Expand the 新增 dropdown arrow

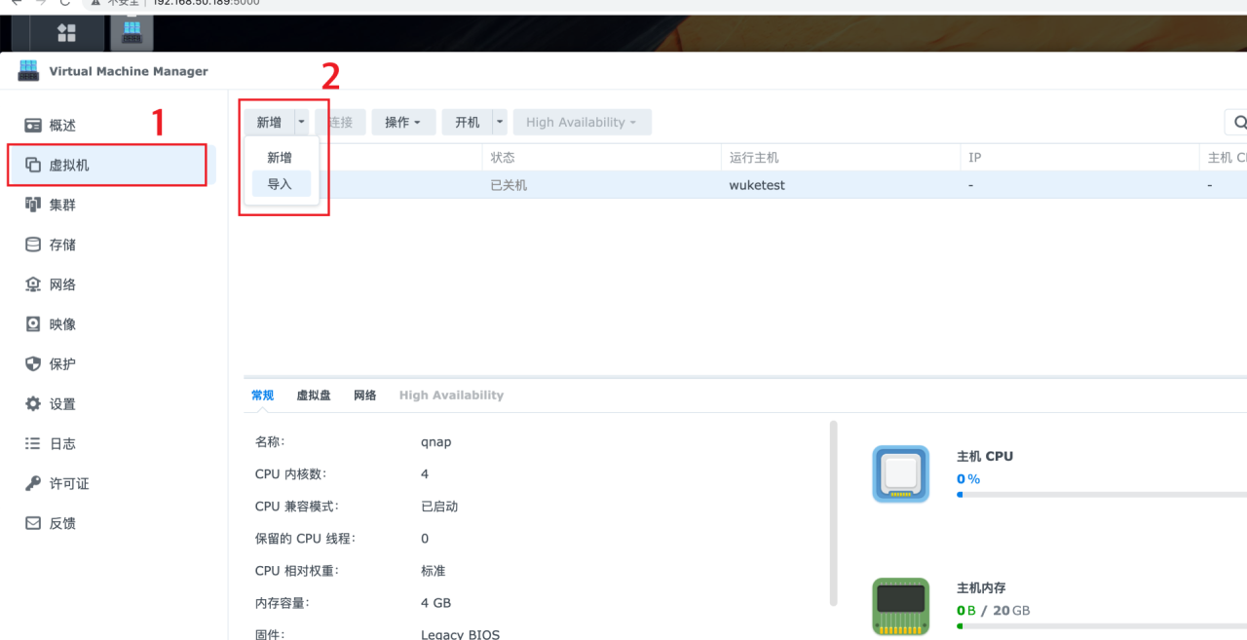[x=302, y=122]
